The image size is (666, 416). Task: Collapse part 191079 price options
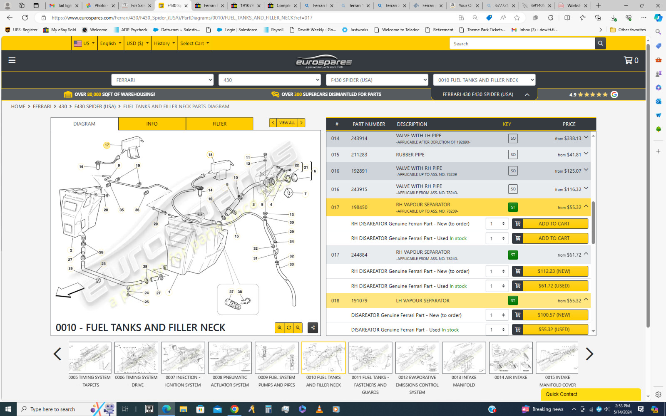click(x=586, y=299)
